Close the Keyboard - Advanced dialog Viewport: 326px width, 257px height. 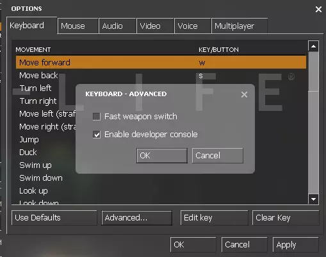244,94
